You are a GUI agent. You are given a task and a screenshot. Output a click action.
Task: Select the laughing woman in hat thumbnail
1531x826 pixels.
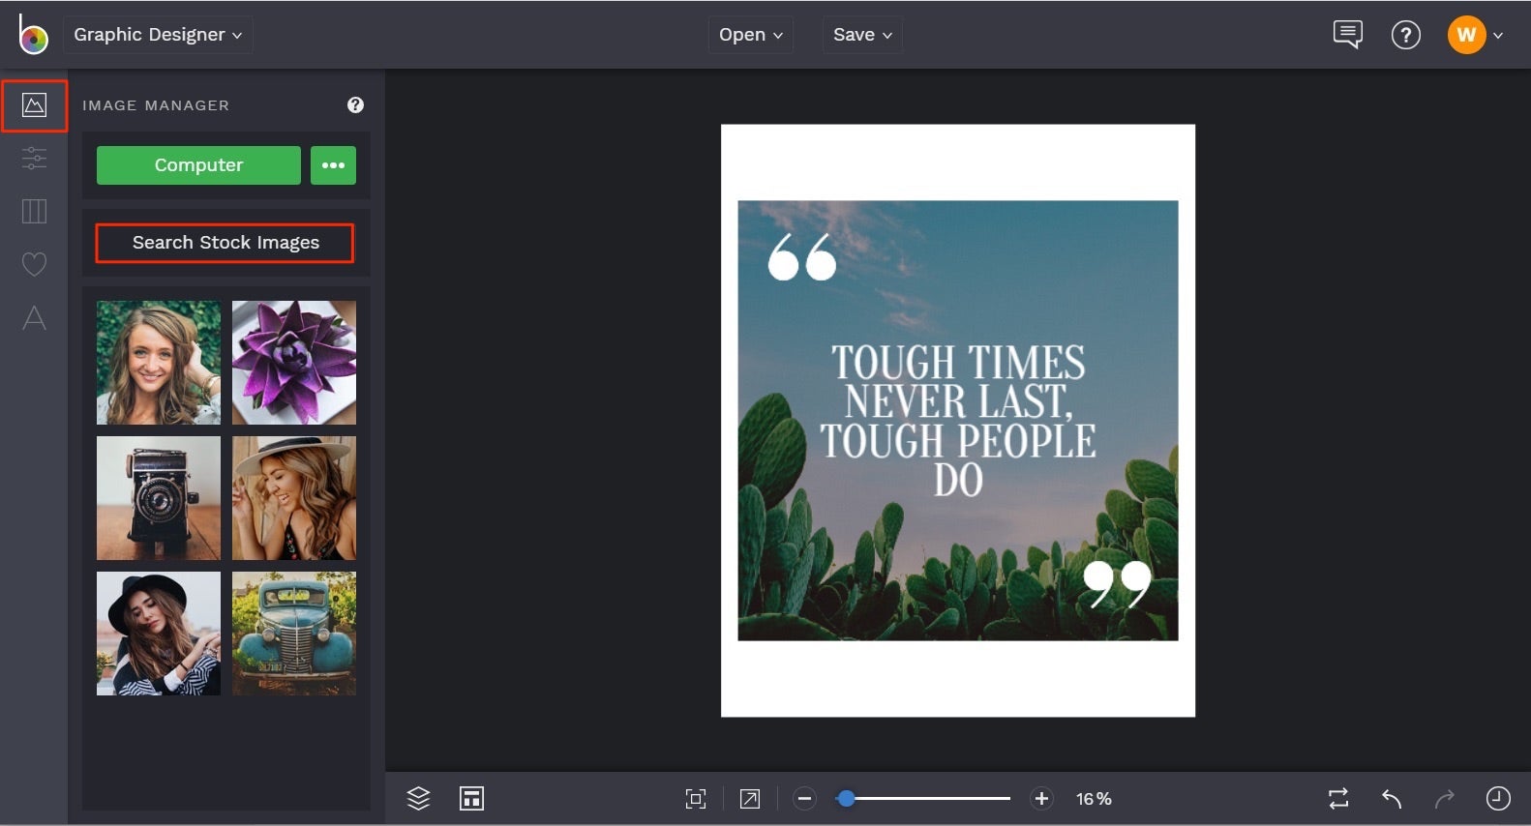294,498
